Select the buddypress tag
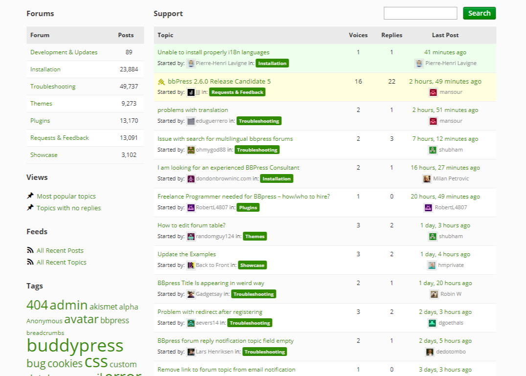 point(75,346)
